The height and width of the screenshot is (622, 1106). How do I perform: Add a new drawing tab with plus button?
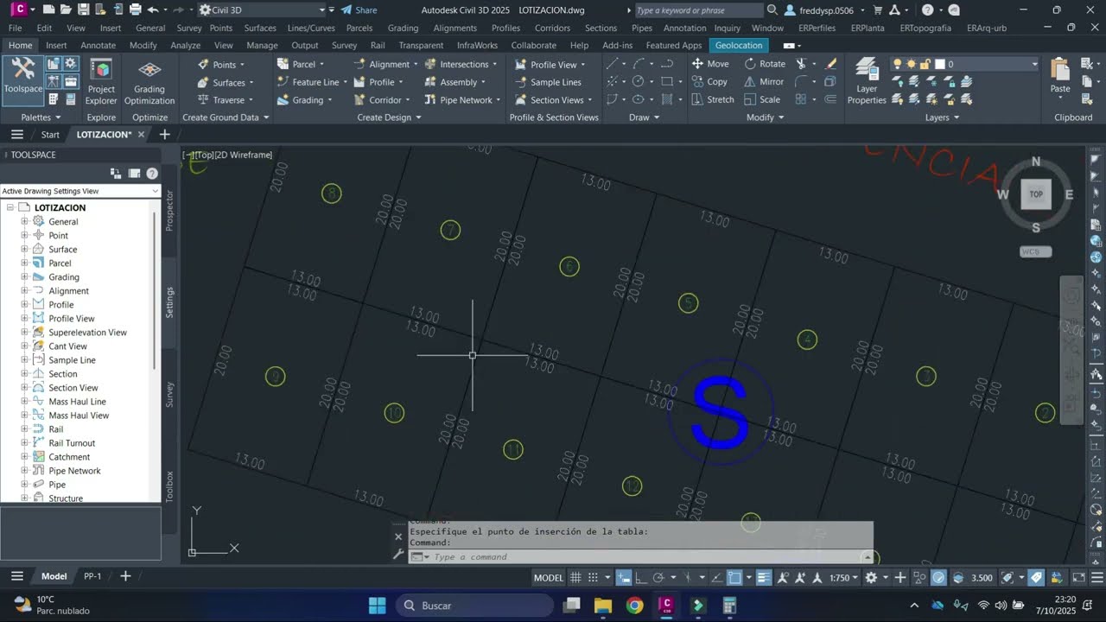164,134
